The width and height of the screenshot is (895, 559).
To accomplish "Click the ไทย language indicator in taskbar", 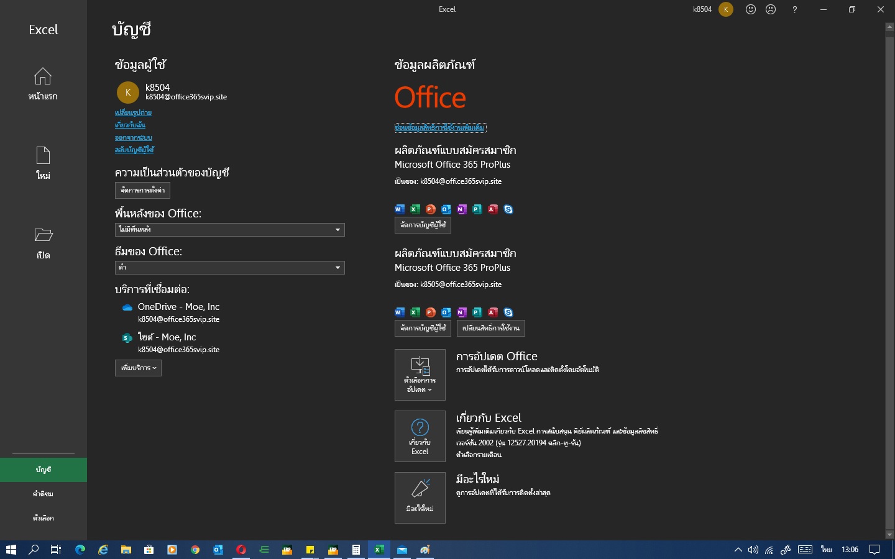I will [827, 550].
